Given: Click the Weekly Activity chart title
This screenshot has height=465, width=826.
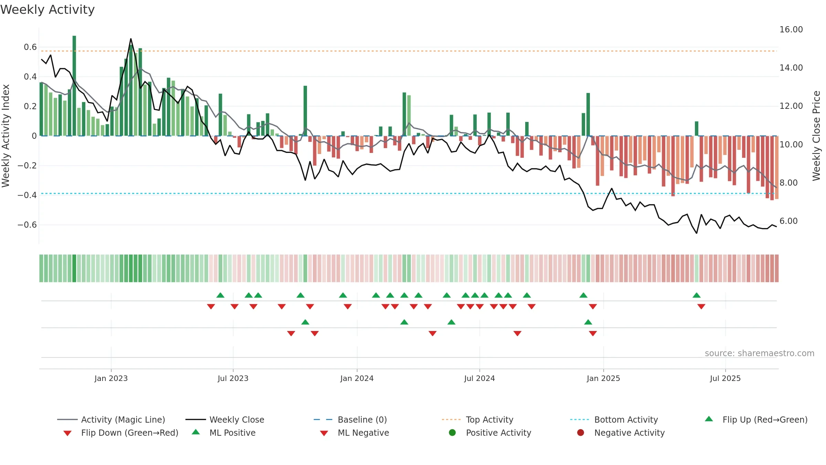Looking at the screenshot, I should (x=47, y=10).
